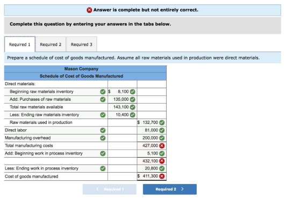Select the Beginning raw materials inventory label cell

56,92
